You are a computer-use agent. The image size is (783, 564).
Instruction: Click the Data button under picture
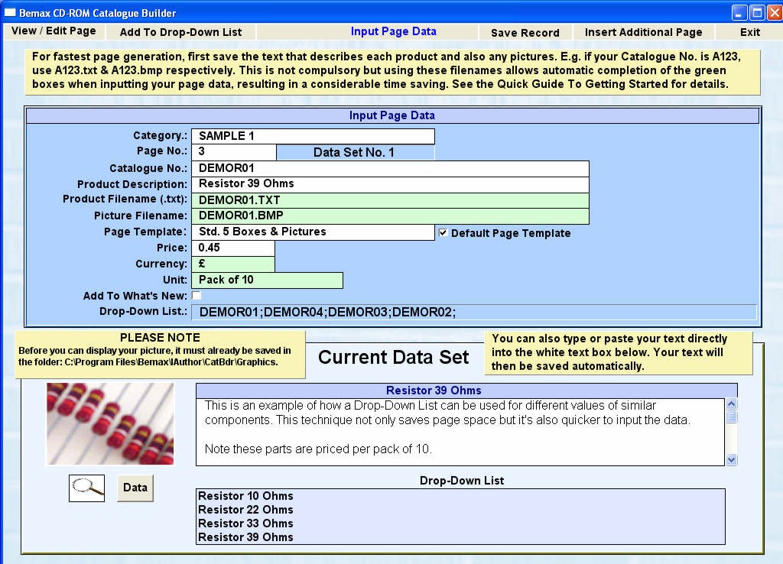[x=135, y=488]
